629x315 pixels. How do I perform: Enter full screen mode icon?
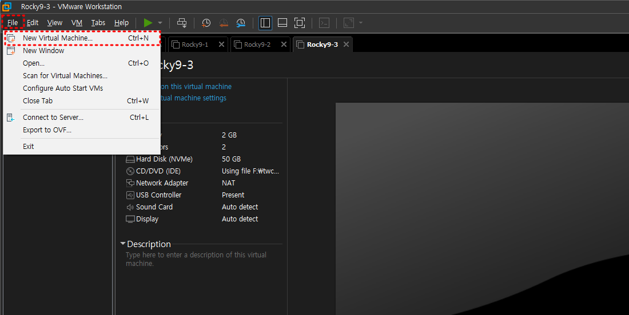click(x=300, y=23)
